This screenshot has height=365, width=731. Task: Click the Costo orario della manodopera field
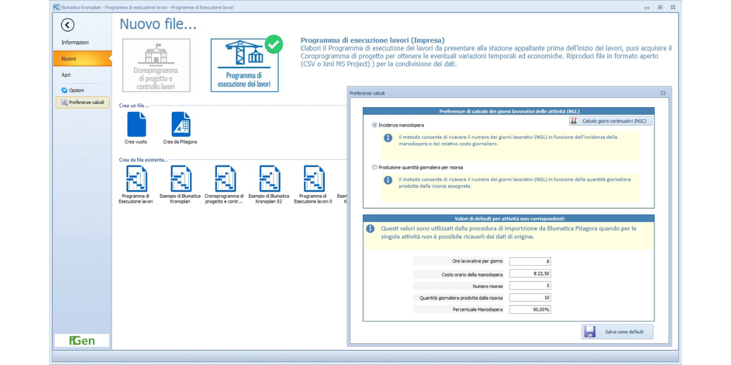[x=530, y=274]
